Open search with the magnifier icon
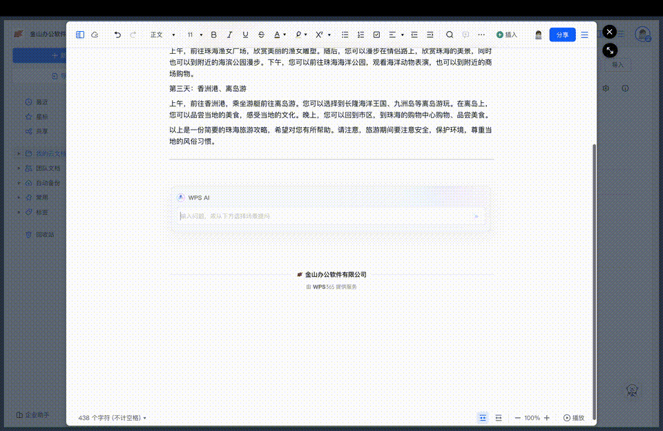 [449, 34]
